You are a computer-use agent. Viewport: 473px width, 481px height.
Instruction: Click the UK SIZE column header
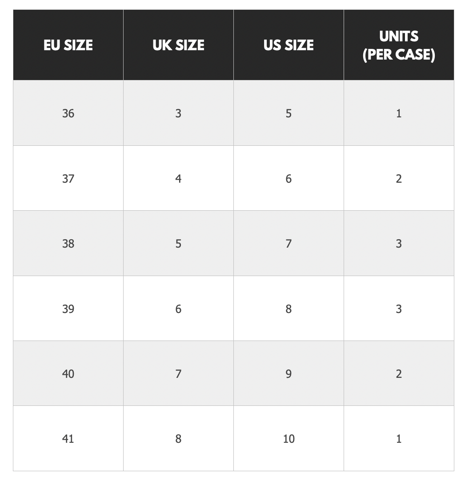click(x=178, y=45)
